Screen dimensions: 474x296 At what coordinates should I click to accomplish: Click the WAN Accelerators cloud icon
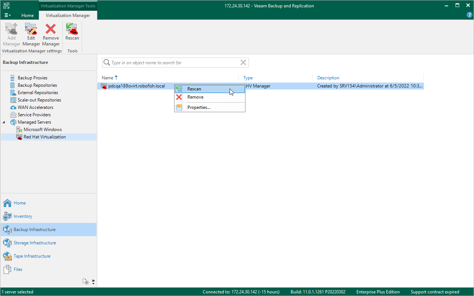(13, 107)
